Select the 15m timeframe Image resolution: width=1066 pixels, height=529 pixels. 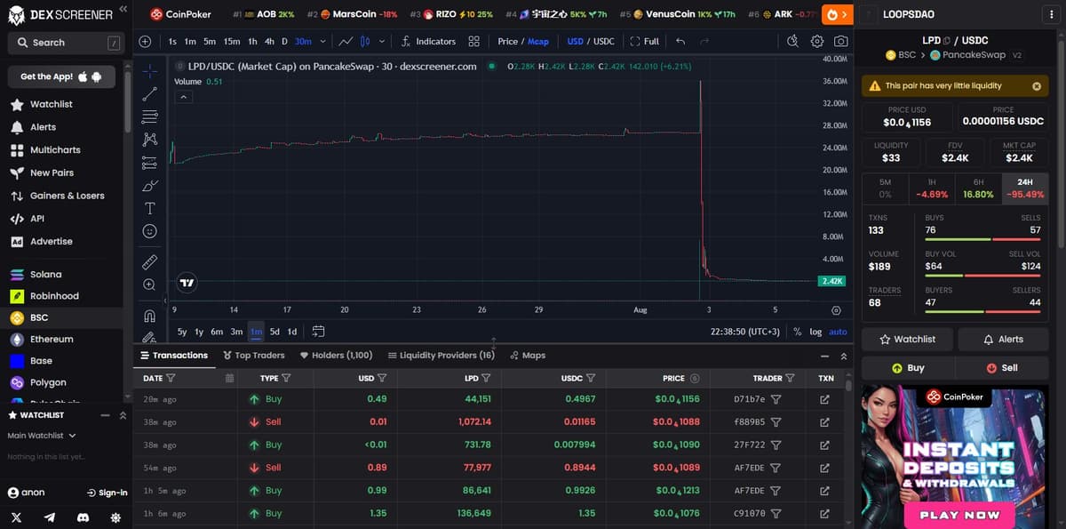(232, 42)
